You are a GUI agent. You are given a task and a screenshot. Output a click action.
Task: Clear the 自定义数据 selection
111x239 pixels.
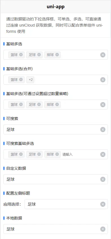[x=103, y=179]
